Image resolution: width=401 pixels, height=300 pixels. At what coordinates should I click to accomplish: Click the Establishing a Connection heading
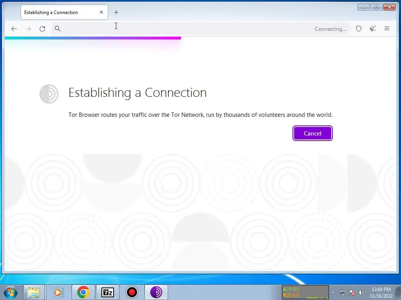point(137,93)
